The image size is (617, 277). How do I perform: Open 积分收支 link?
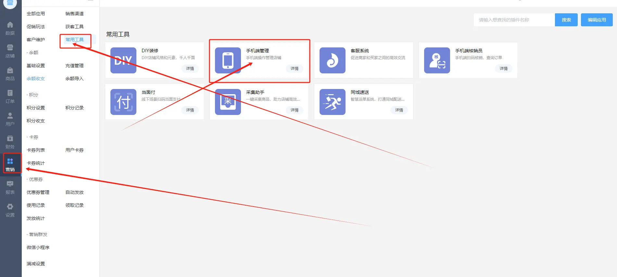pyautogui.click(x=36, y=121)
